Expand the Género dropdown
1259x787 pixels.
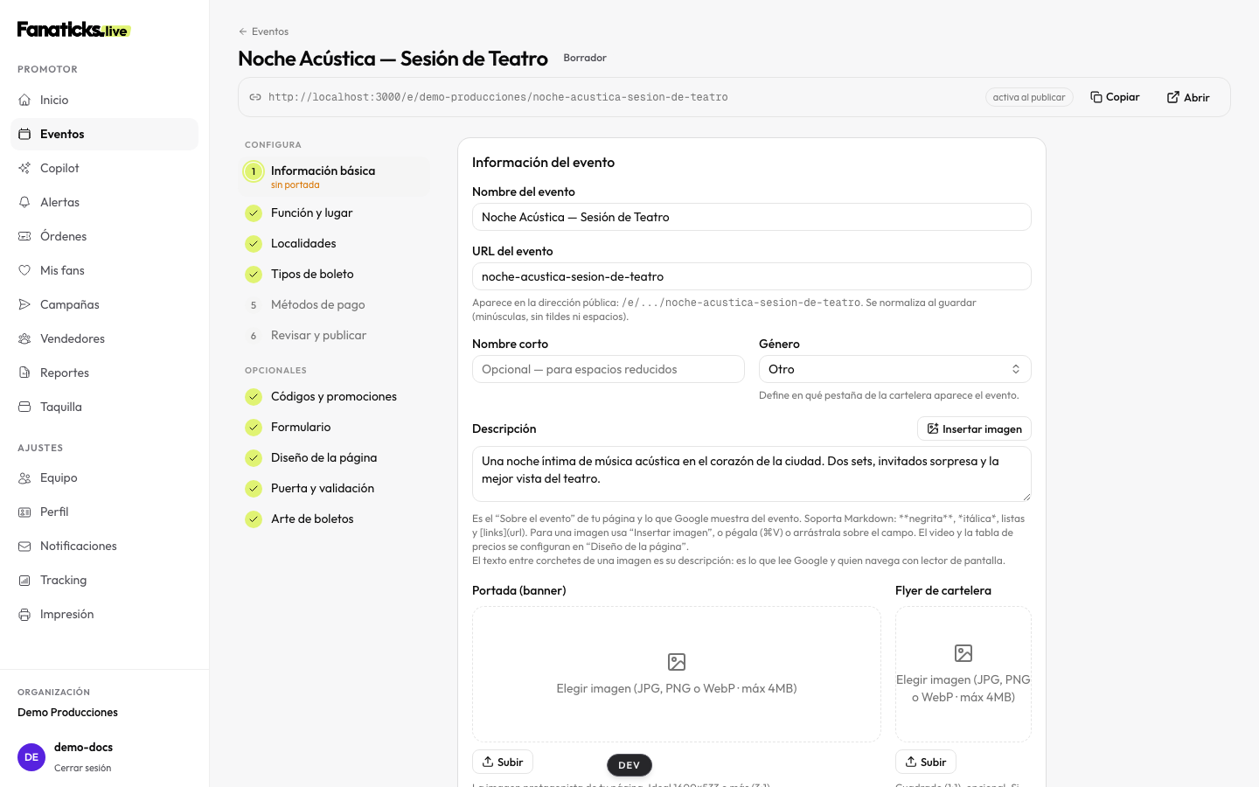[x=894, y=369]
